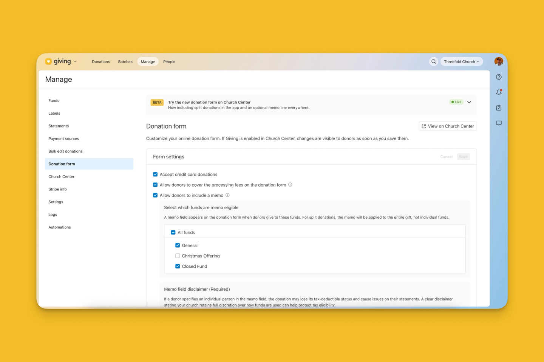This screenshot has height=362, width=544.
Task: Uncheck the Closed Fund checkbox
Action: pos(178,266)
